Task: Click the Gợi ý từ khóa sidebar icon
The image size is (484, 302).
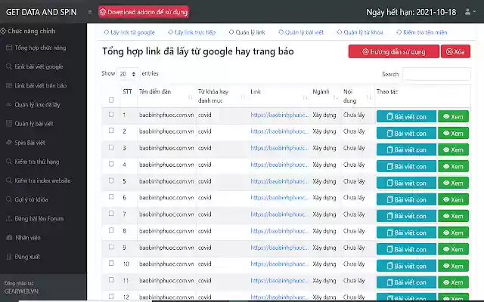Action: click(8, 199)
